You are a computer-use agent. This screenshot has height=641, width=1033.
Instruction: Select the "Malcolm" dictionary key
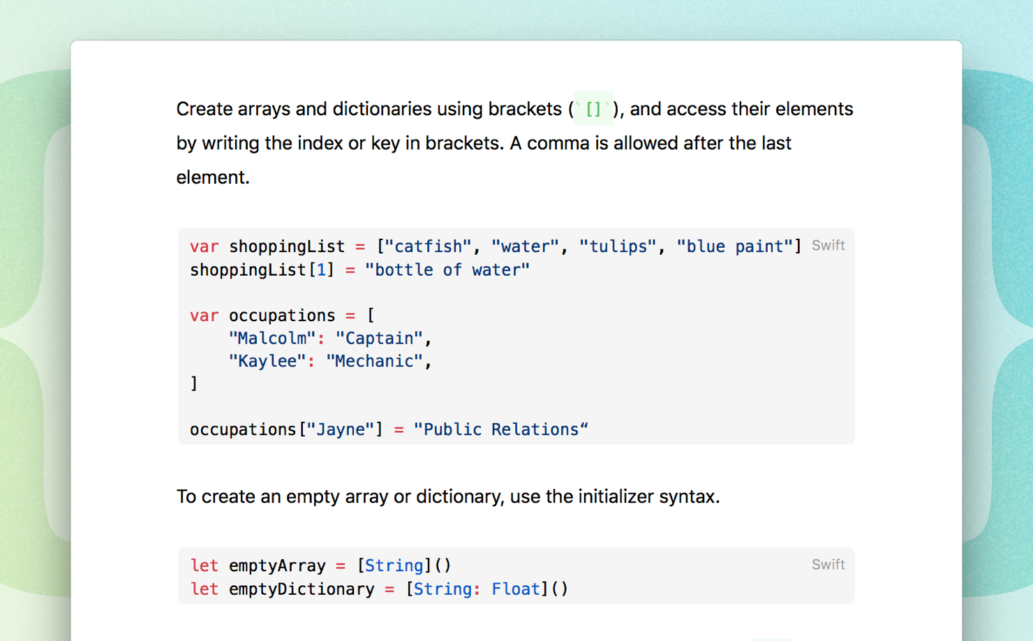click(272, 338)
